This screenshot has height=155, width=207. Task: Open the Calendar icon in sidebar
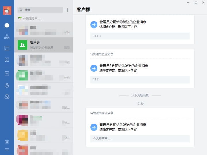pyautogui.click(x=7, y=48)
